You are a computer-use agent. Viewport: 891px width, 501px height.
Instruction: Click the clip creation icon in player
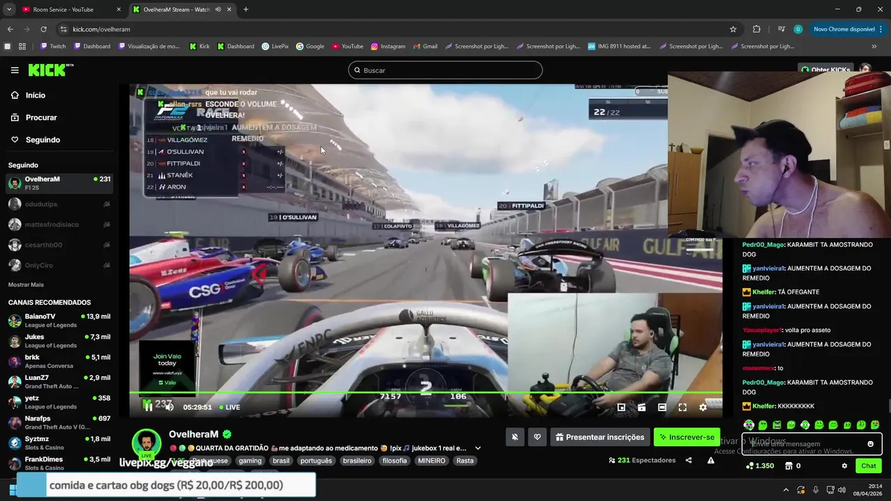point(642,407)
